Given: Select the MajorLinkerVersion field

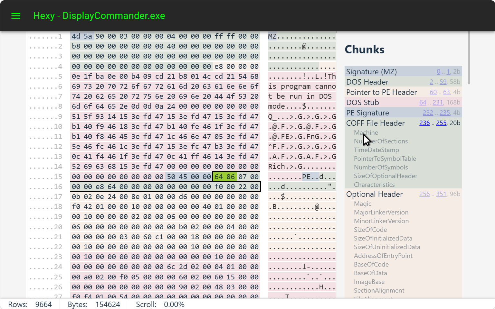Looking at the screenshot, I should pyautogui.click(x=381, y=212).
